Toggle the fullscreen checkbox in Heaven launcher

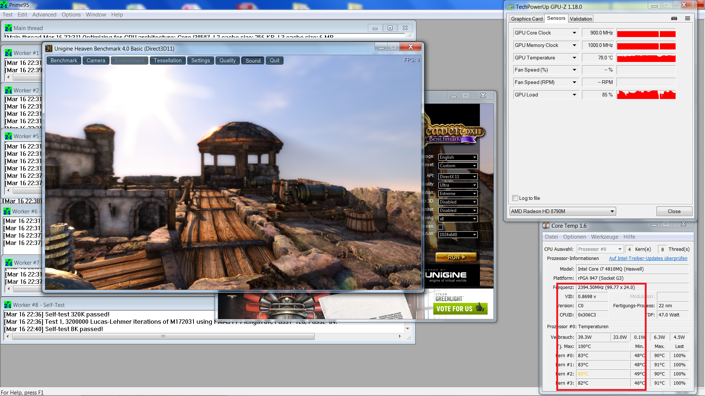(441, 227)
